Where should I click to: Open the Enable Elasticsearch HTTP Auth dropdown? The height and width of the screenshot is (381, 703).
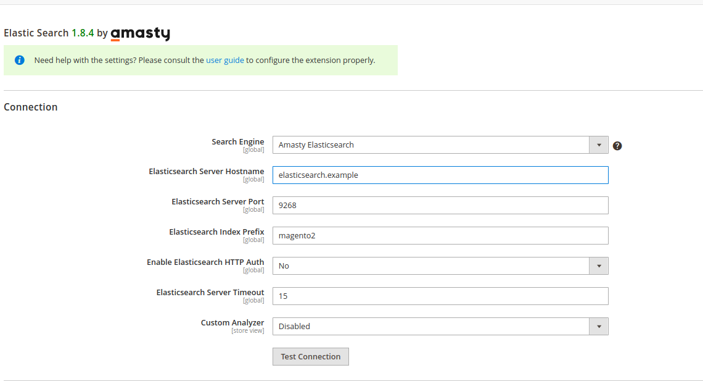440,266
